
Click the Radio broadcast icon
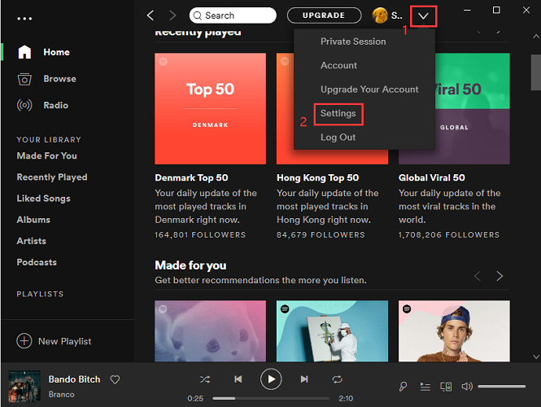[x=24, y=105]
